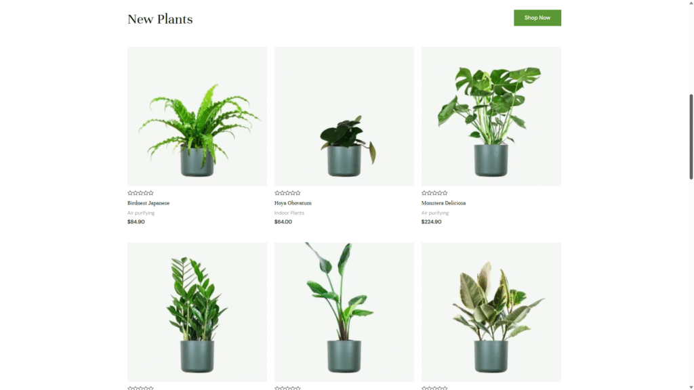
Task: Open the Air purifying category under Birdnest Japanese
Action: click(141, 213)
